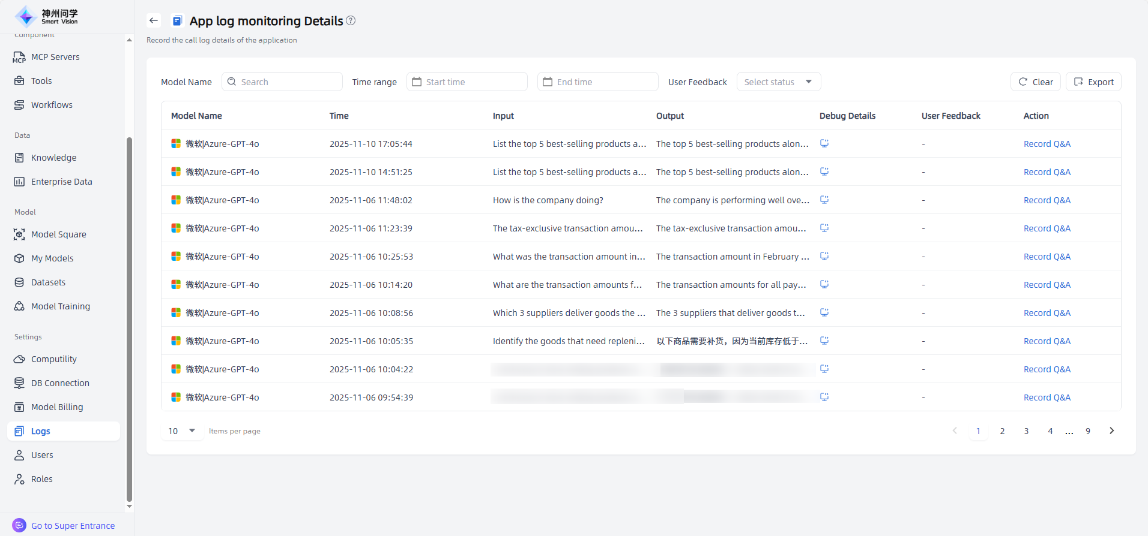Image resolution: width=1148 pixels, height=536 pixels.
Task: Click the Export button
Action: [1093, 82]
